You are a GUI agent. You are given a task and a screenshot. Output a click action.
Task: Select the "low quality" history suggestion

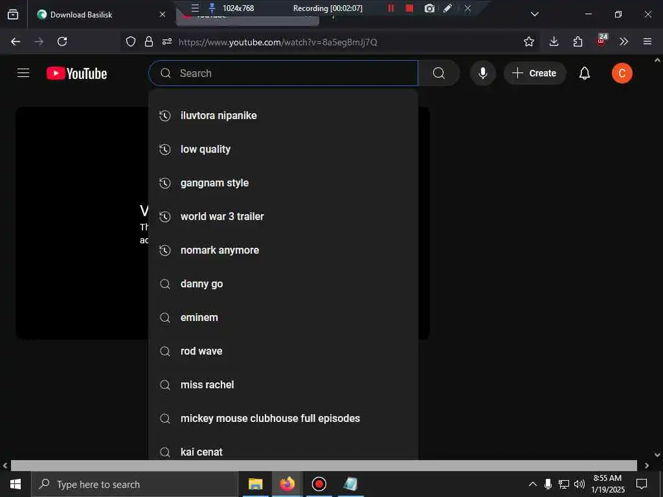[x=284, y=149]
